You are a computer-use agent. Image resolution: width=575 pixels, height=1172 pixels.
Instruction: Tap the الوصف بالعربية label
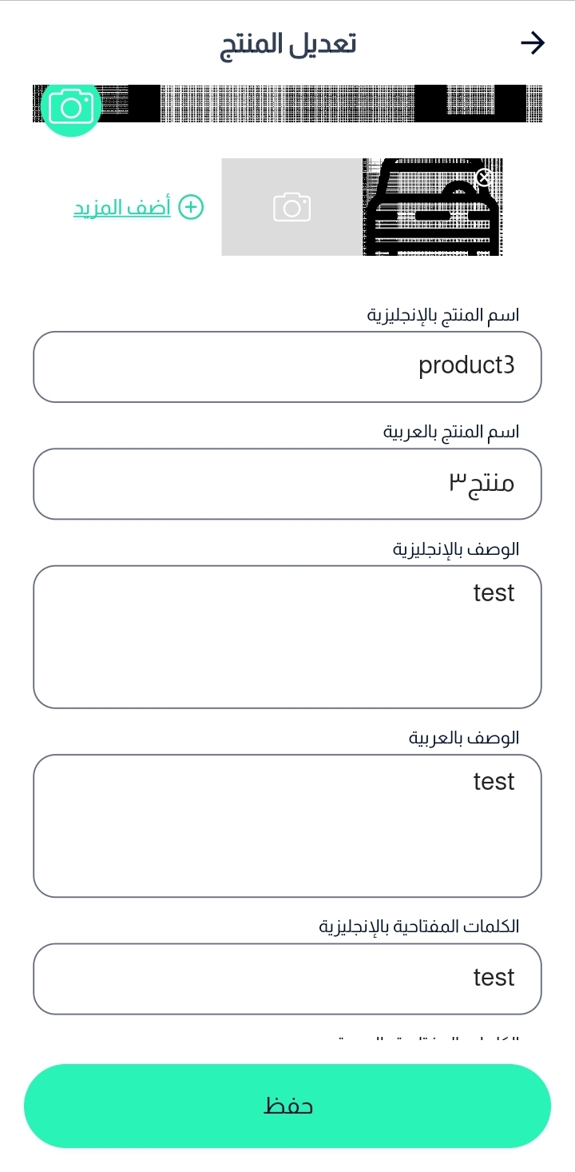click(464, 738)
